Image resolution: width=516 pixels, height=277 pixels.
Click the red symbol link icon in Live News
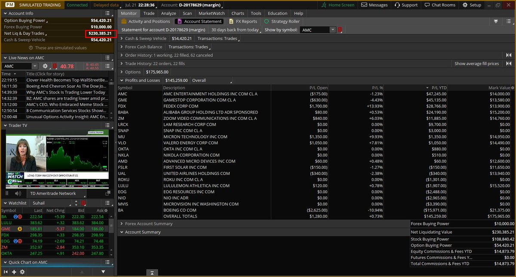pyautogui.click(x=55, y=66)
